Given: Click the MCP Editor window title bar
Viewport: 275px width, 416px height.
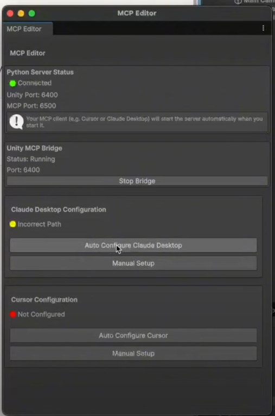Looking at the screenshot, I should click(137, 13).
